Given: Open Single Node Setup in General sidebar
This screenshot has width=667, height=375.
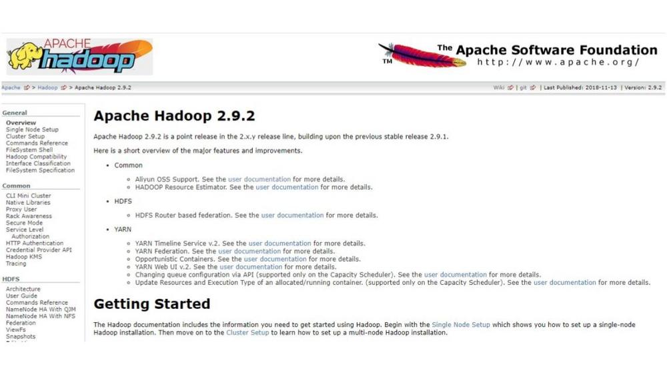Looking at the screenshot, I should (32, 129).
